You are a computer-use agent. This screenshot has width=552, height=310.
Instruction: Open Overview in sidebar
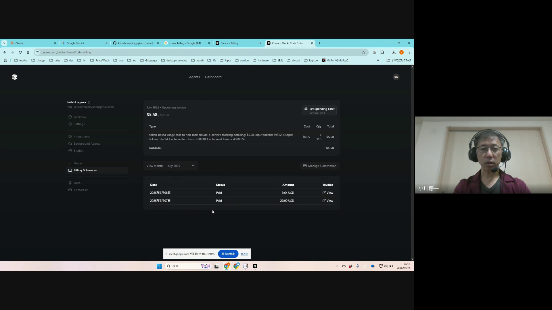[80, 117]
